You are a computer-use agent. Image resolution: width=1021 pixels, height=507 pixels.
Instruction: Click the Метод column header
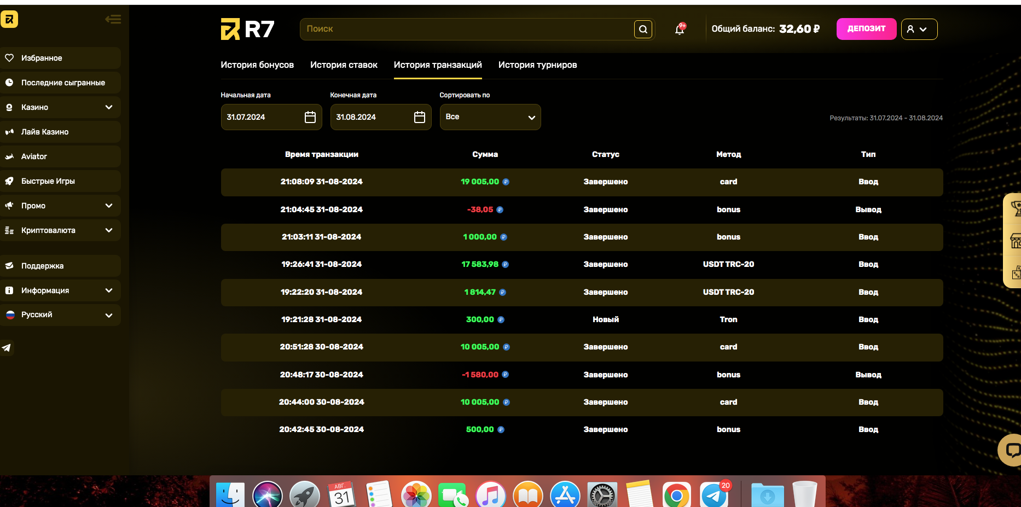[x=729, y=154]
